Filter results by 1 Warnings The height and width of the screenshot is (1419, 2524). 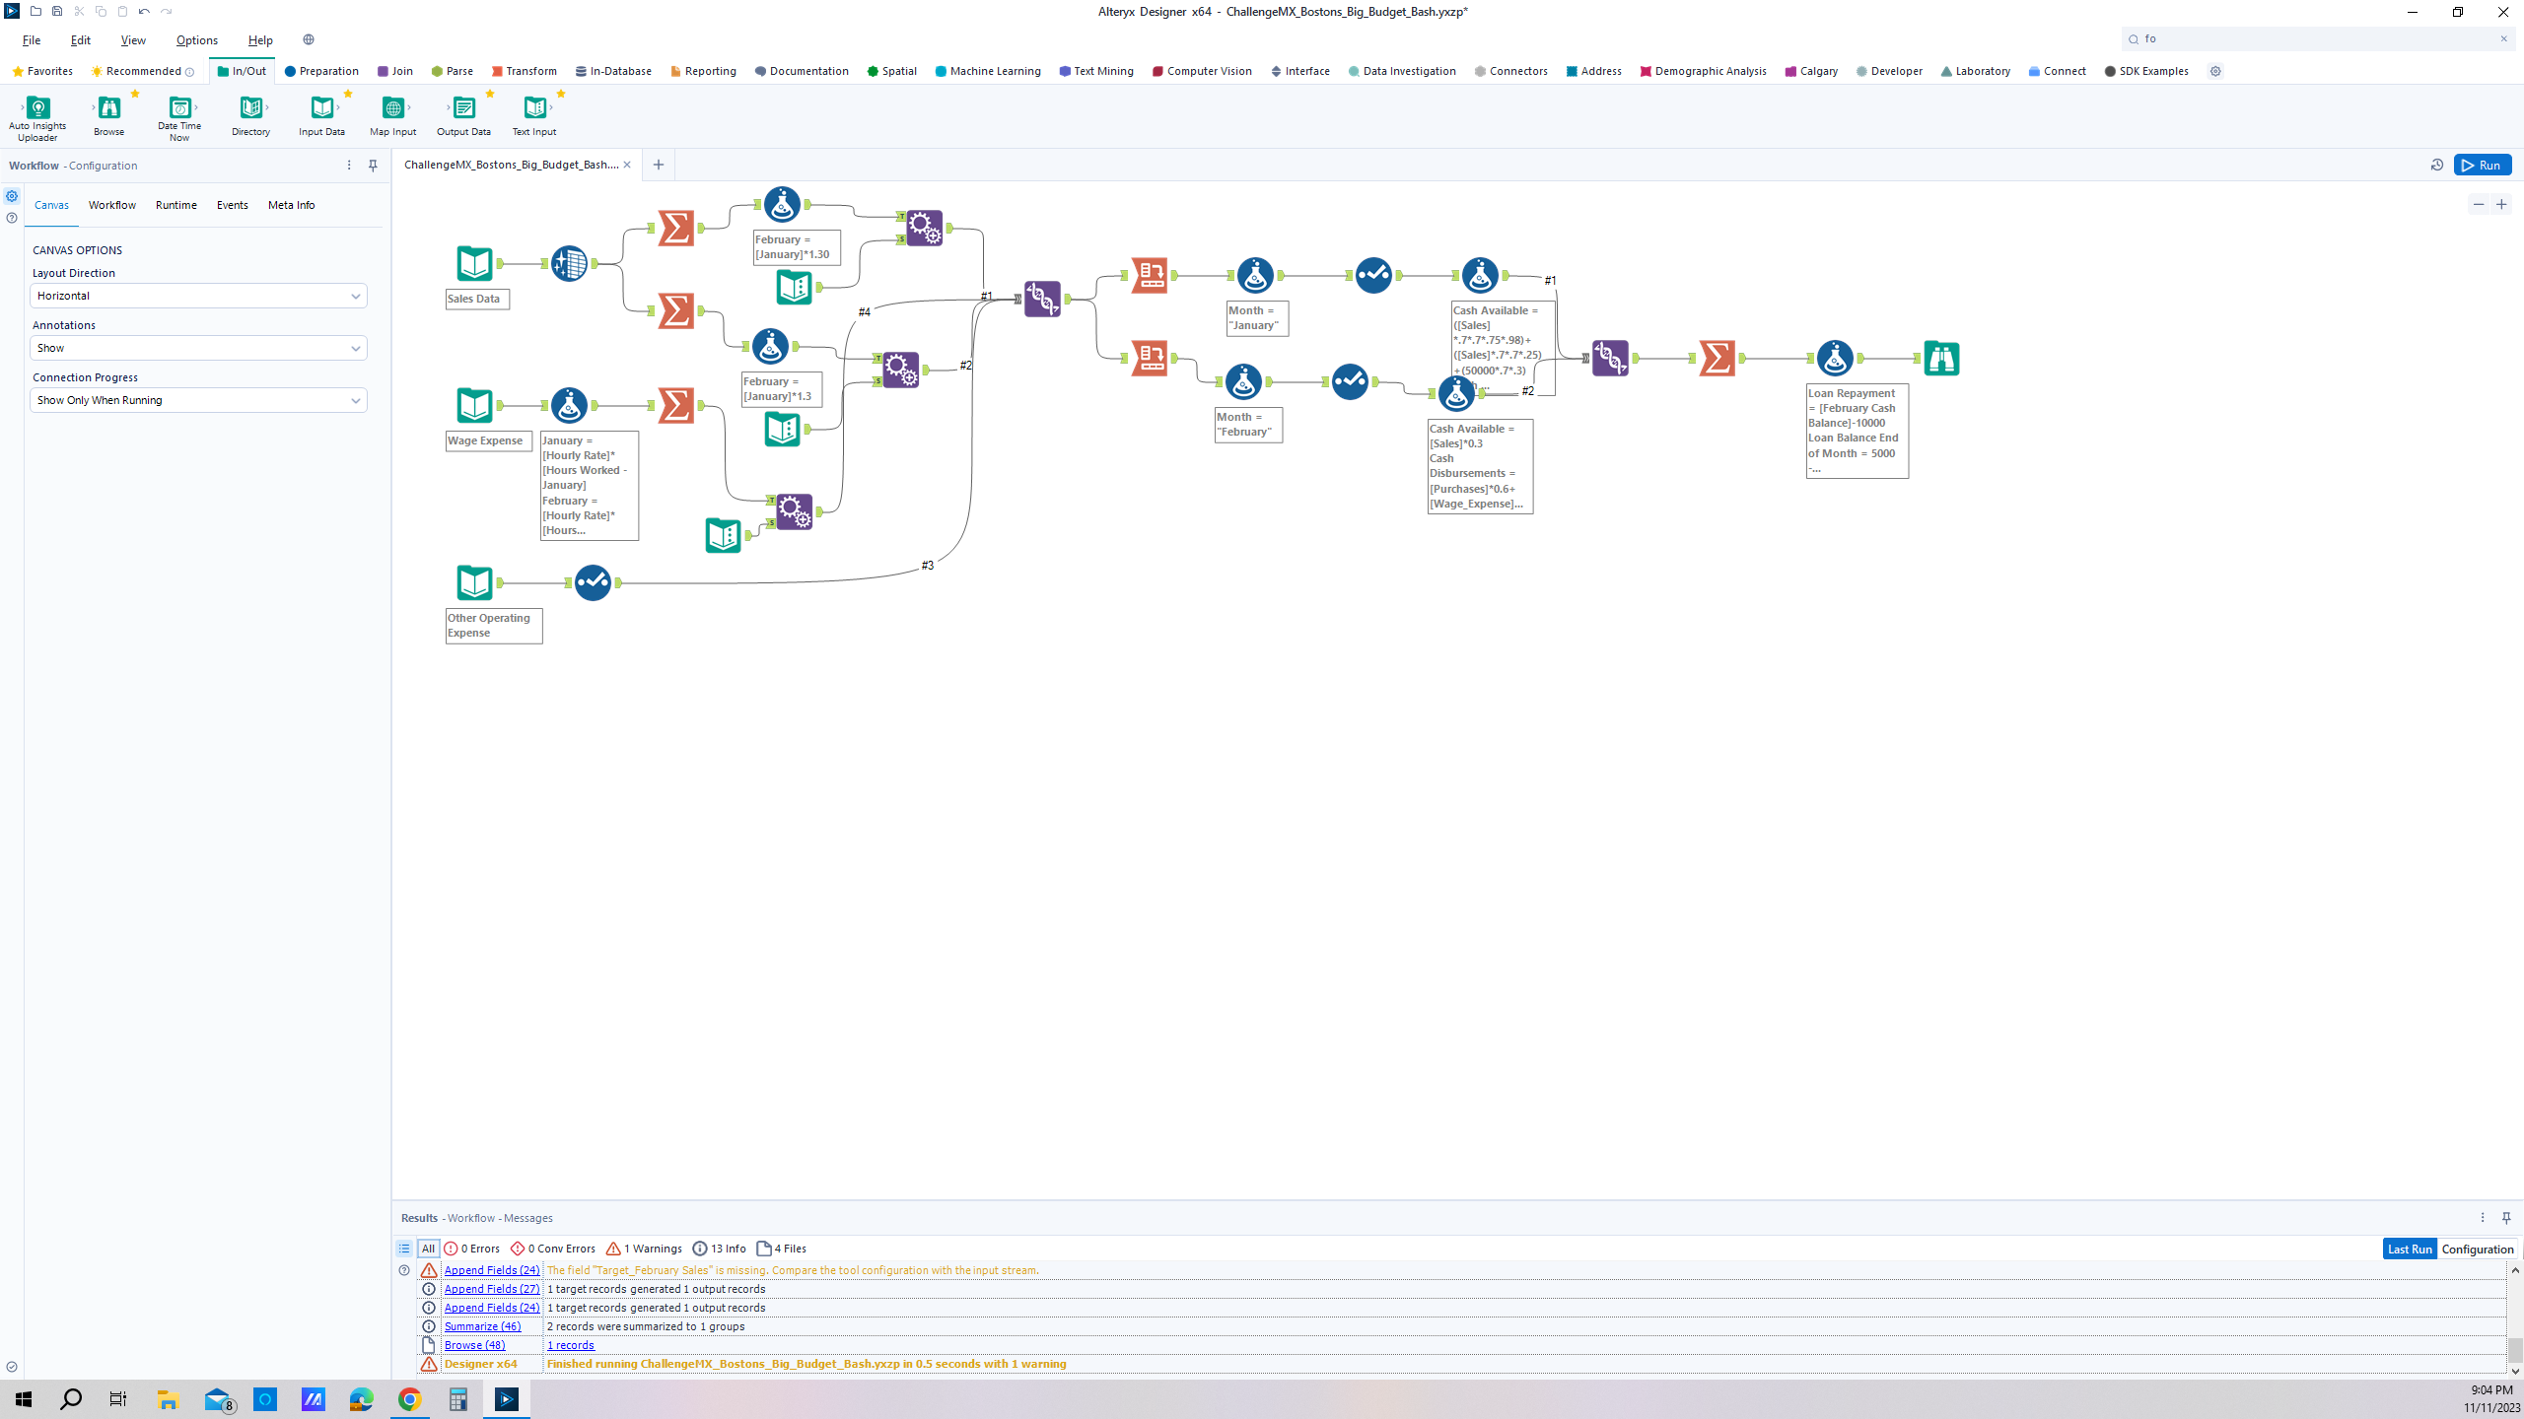(x=644, y=1249)
